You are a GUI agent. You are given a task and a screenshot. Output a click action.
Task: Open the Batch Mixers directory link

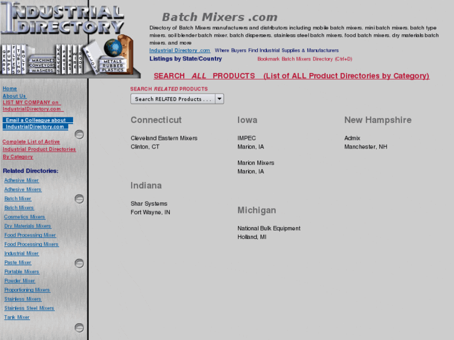(x=19, y=208)
